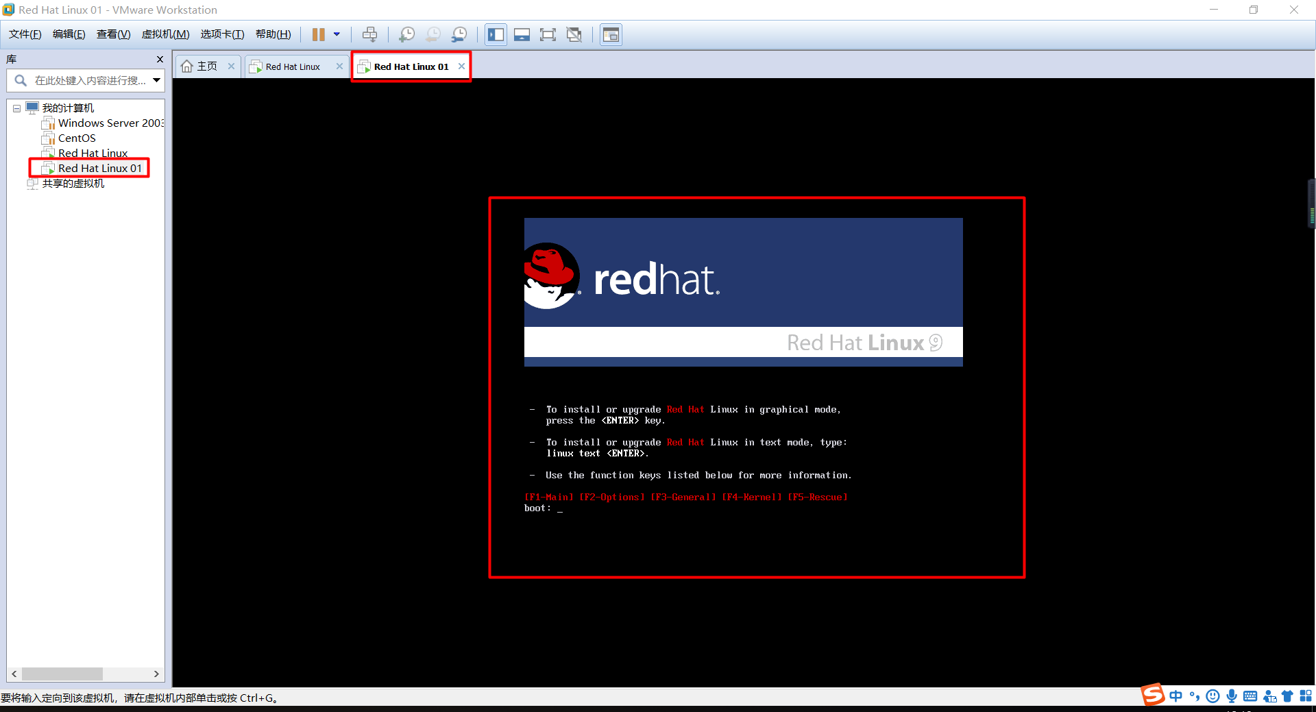Switch to the 主页 home tab
1316x712 pixels.
point(207,66)
